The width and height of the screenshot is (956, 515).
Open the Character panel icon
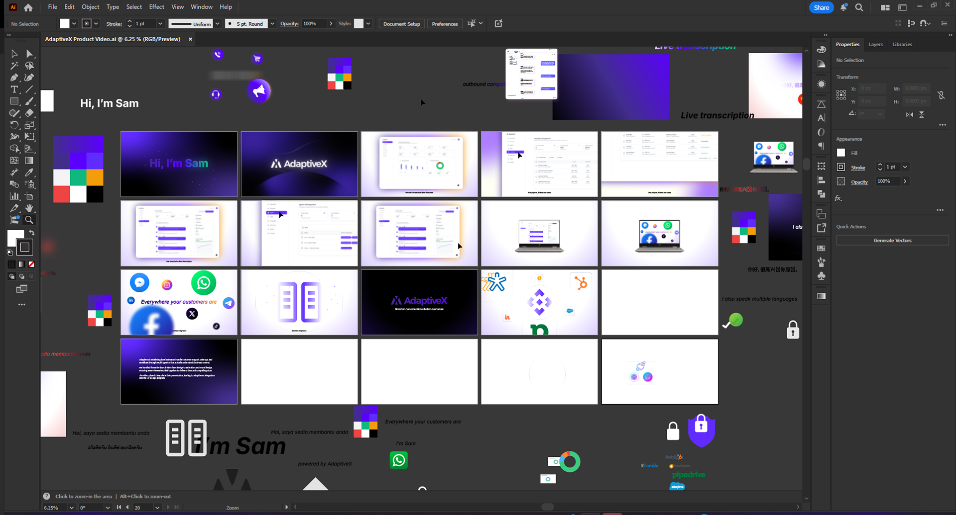click(x=822, y=118)
